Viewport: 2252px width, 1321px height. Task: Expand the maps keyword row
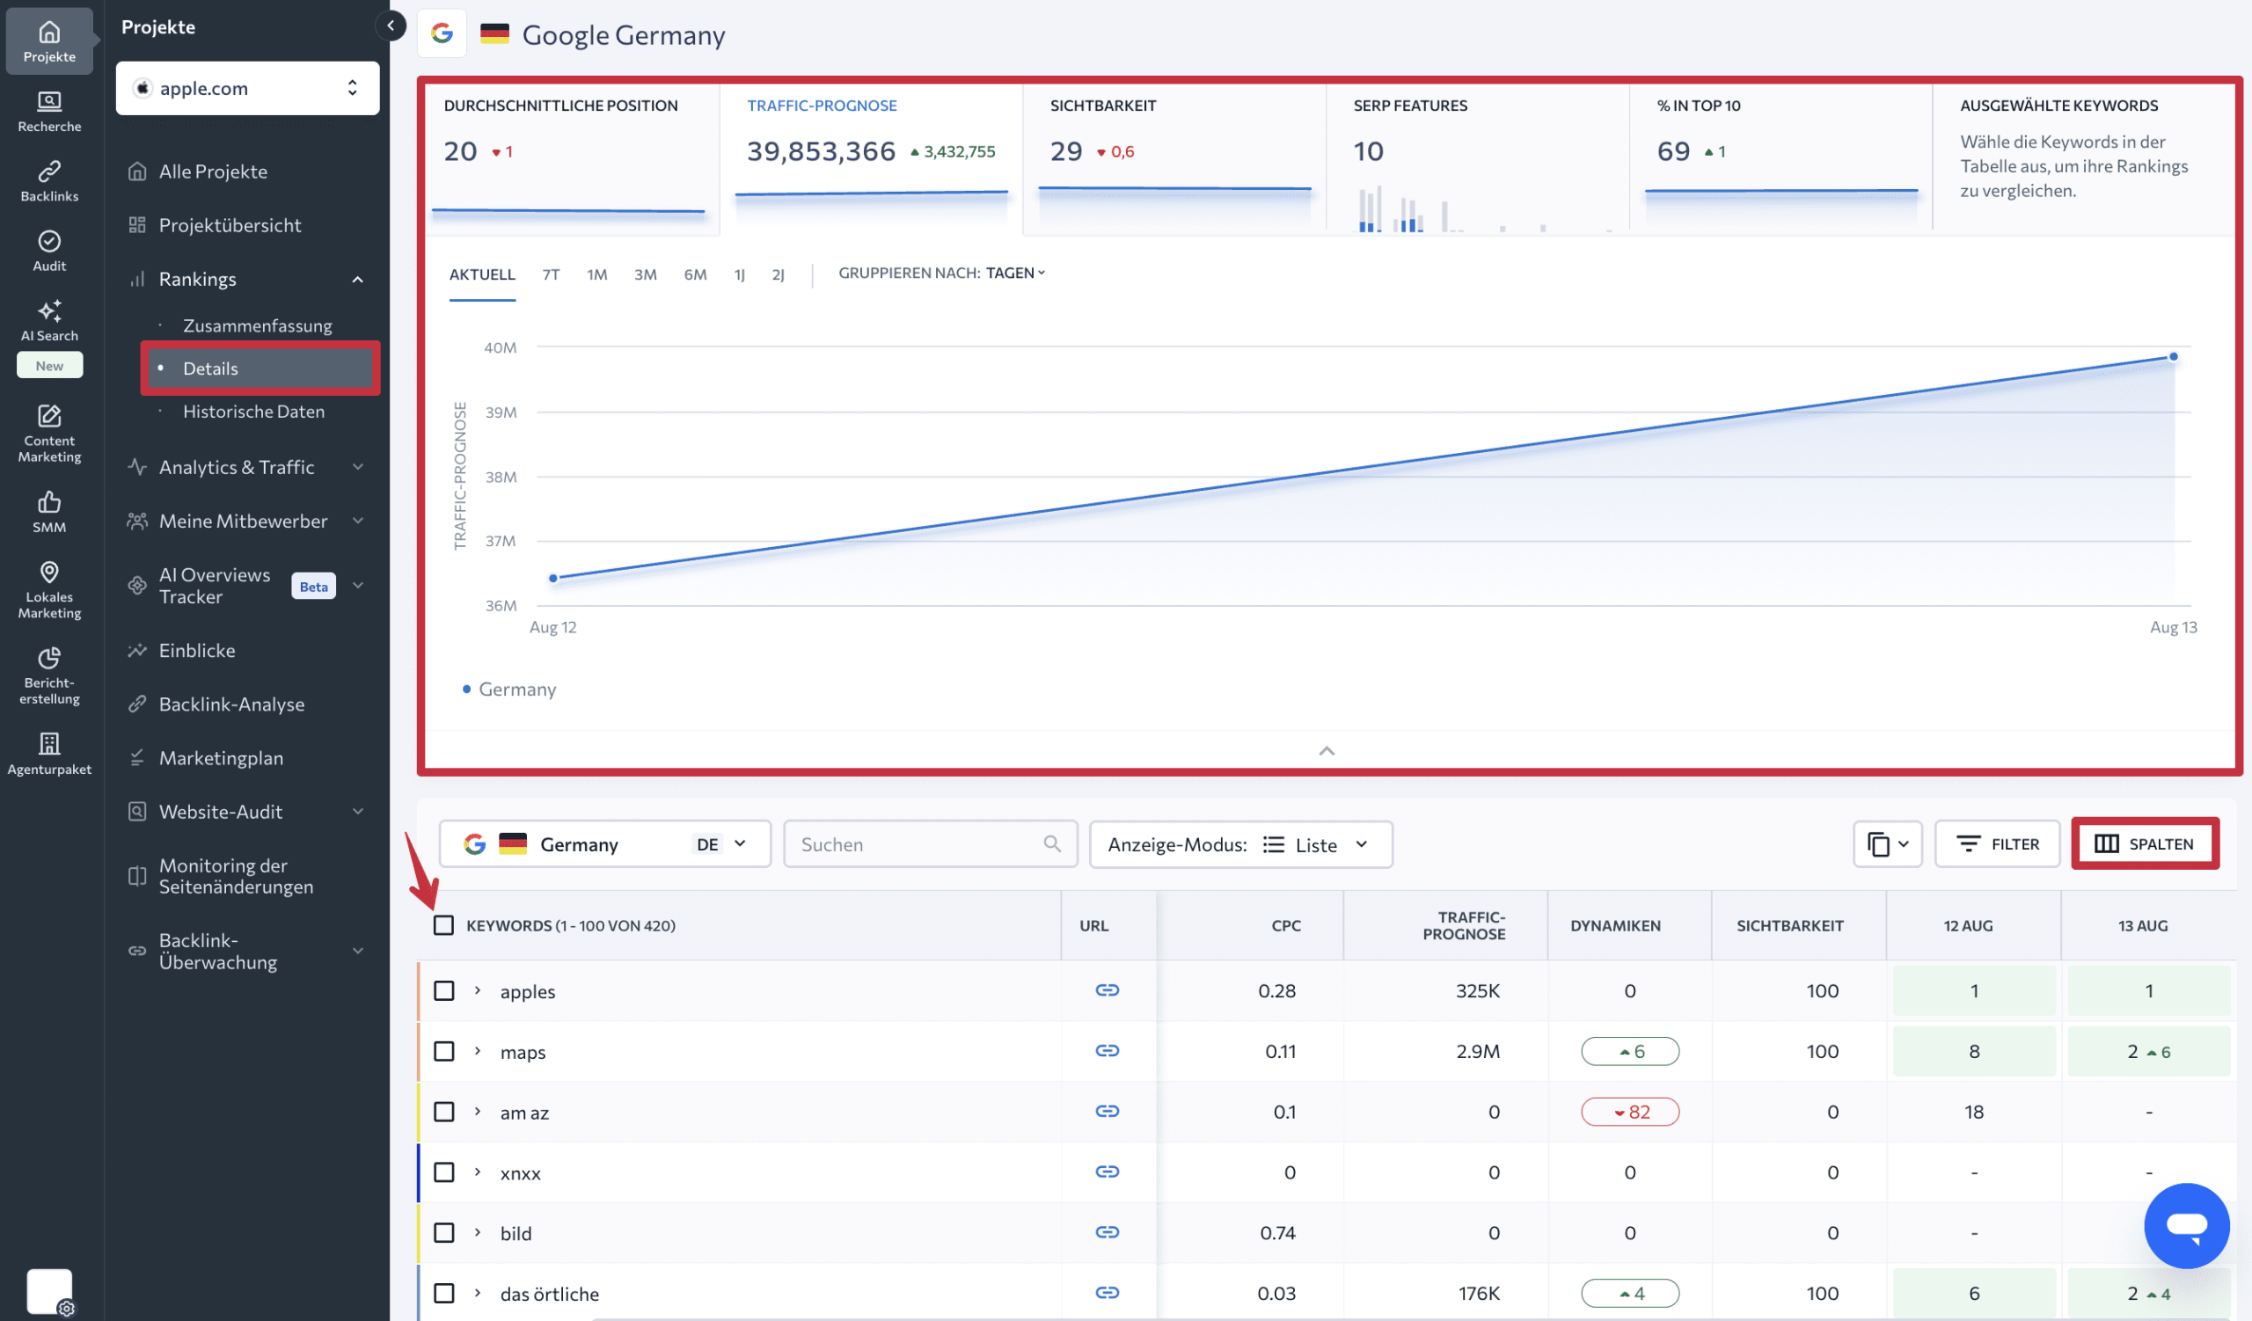coord(477,1051)
